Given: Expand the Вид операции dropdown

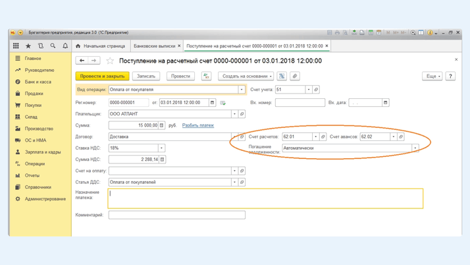Looking at the screenshot, I should click(x=242, y=90).
